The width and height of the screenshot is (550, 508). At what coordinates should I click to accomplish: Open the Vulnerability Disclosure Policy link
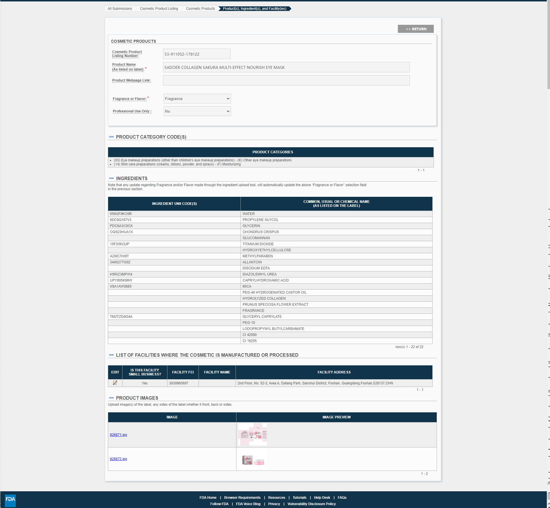(x=312, y=504)
